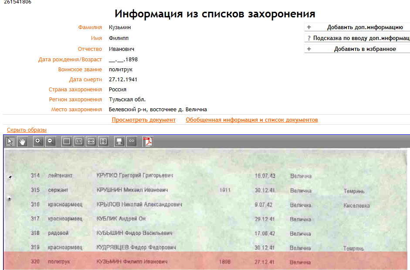Zoom in on the document image
The height and width of the screenshot is (270, 410).
tap(38, 141)
